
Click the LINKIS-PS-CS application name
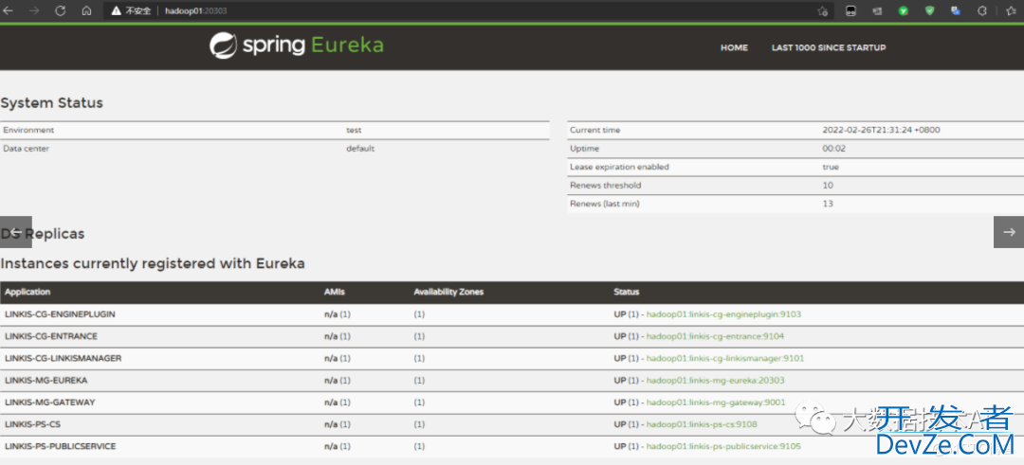pos(32,424)
